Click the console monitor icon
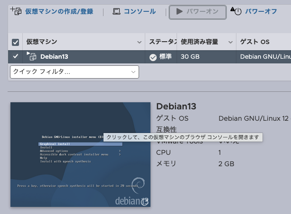Image resolution: width=291 pixels, height=214 pixels. tap(117, 11)
